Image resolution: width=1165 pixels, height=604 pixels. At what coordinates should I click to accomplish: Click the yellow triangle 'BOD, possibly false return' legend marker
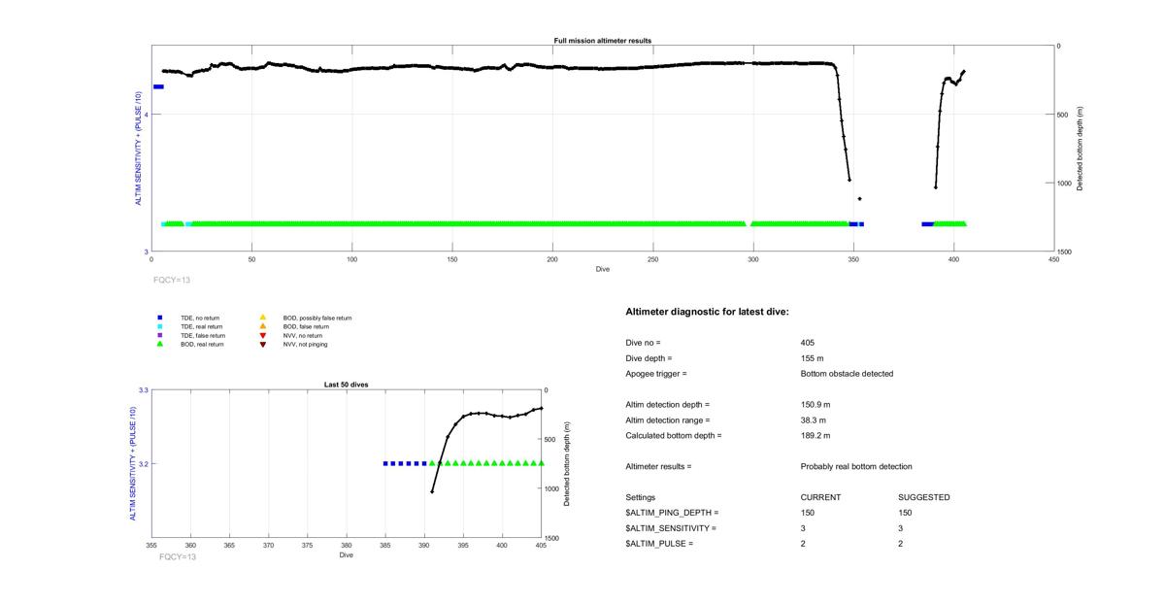pyautogui.click(x=262, y=318)
